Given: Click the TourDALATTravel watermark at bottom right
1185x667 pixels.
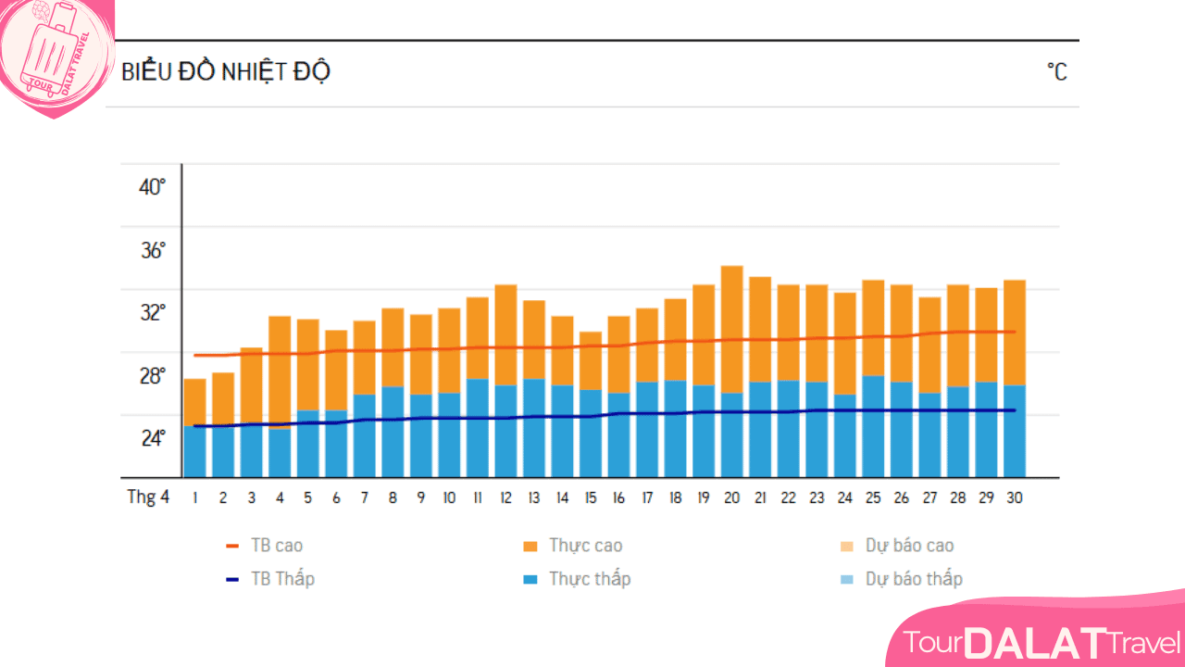Looking at the screenshot, I should point(1042,642).
